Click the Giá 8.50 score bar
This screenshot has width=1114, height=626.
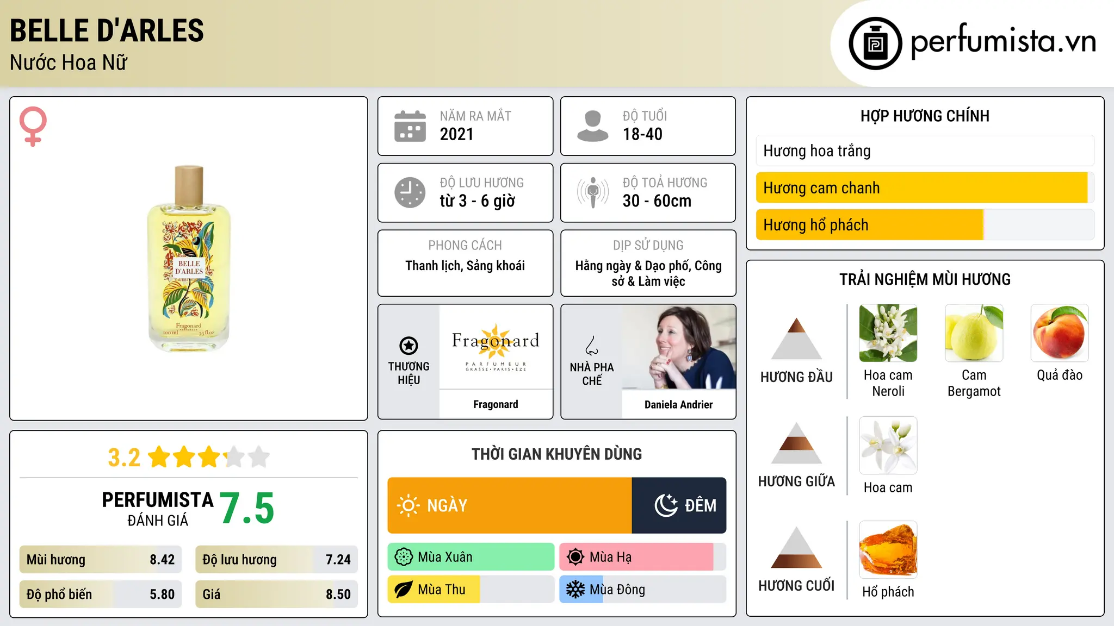pos(277,594)
